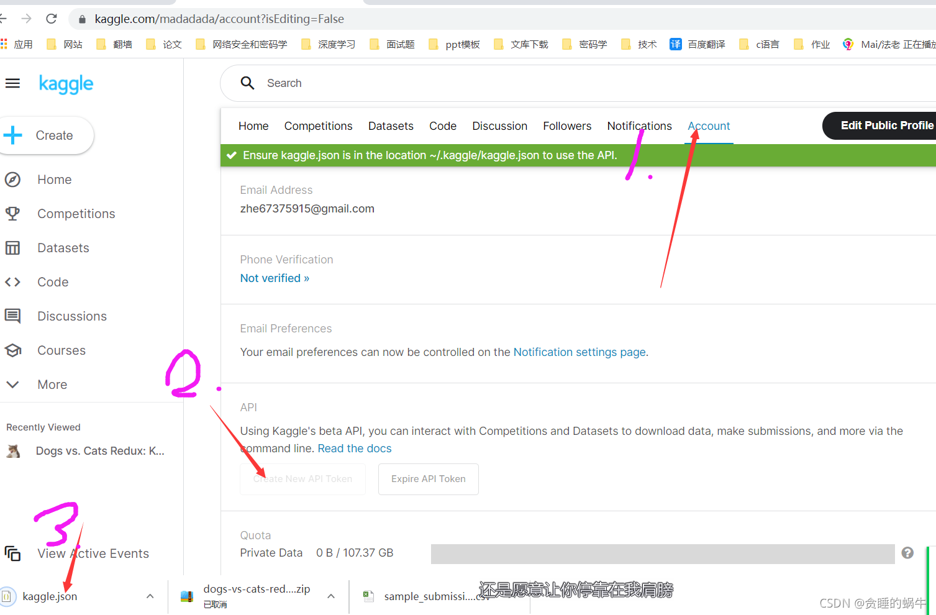Click Expire API Token button
936x615 pixels.
[x=428, y=479]
